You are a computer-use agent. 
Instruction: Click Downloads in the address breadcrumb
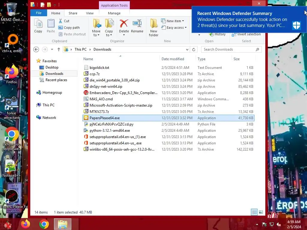pyautogui.click(x=102, y=49)
